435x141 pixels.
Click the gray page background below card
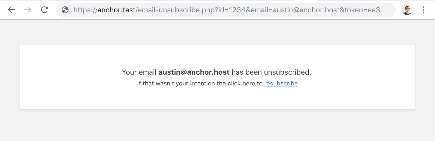coord(218,125)
